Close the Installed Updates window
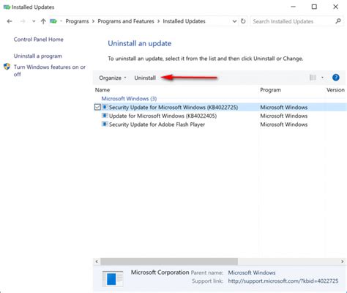 pyautogui.click(x=336, y=7)
